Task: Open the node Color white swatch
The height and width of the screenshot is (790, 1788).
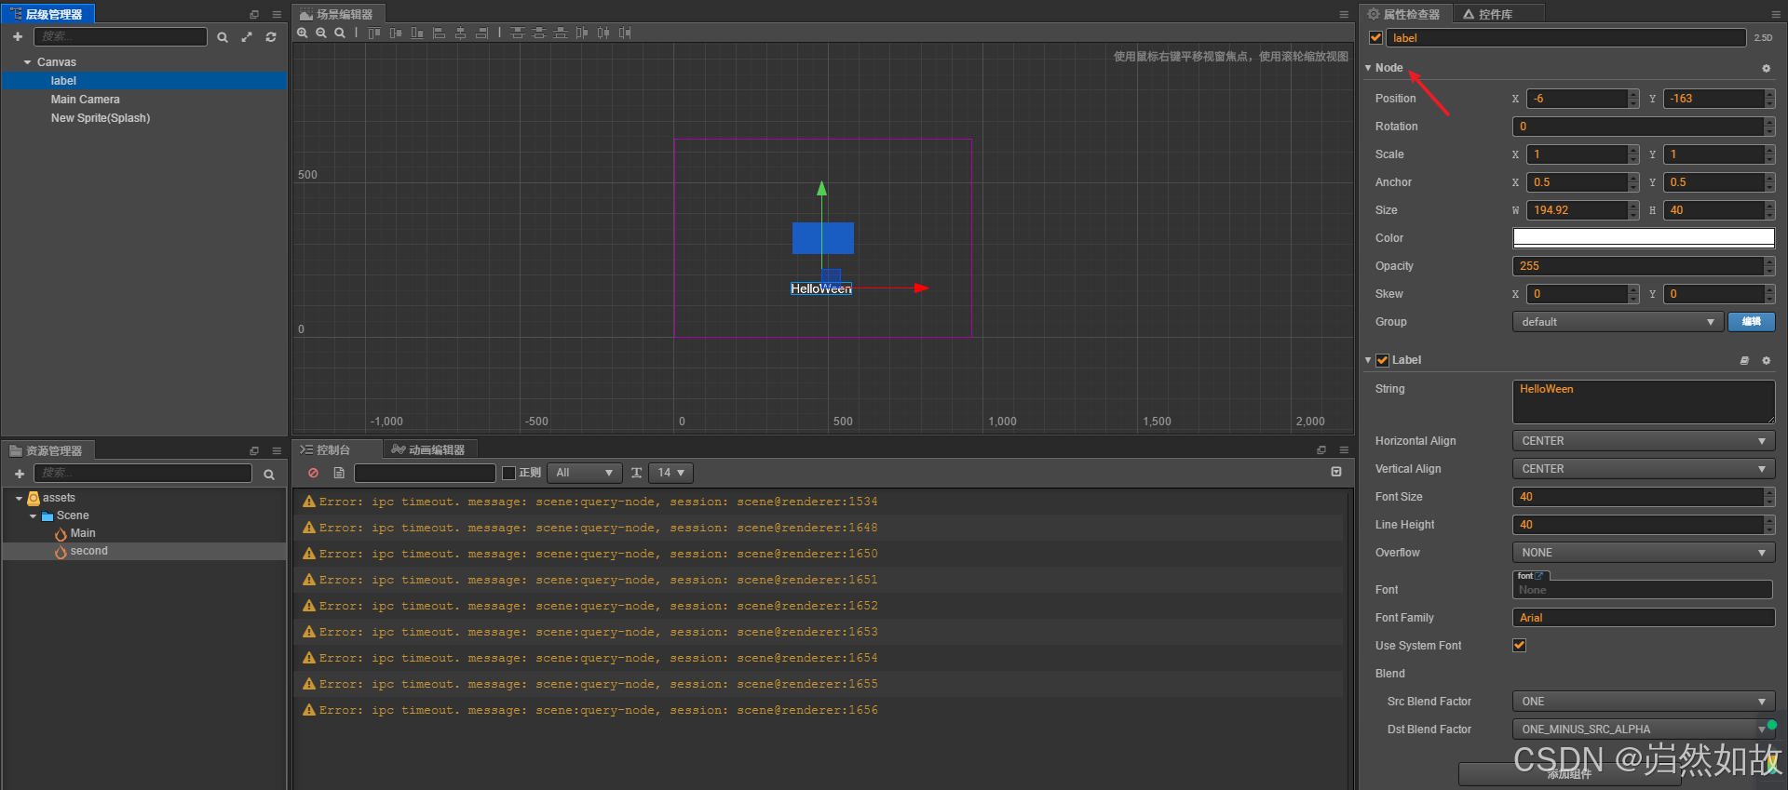Action: coord(1644,237)
